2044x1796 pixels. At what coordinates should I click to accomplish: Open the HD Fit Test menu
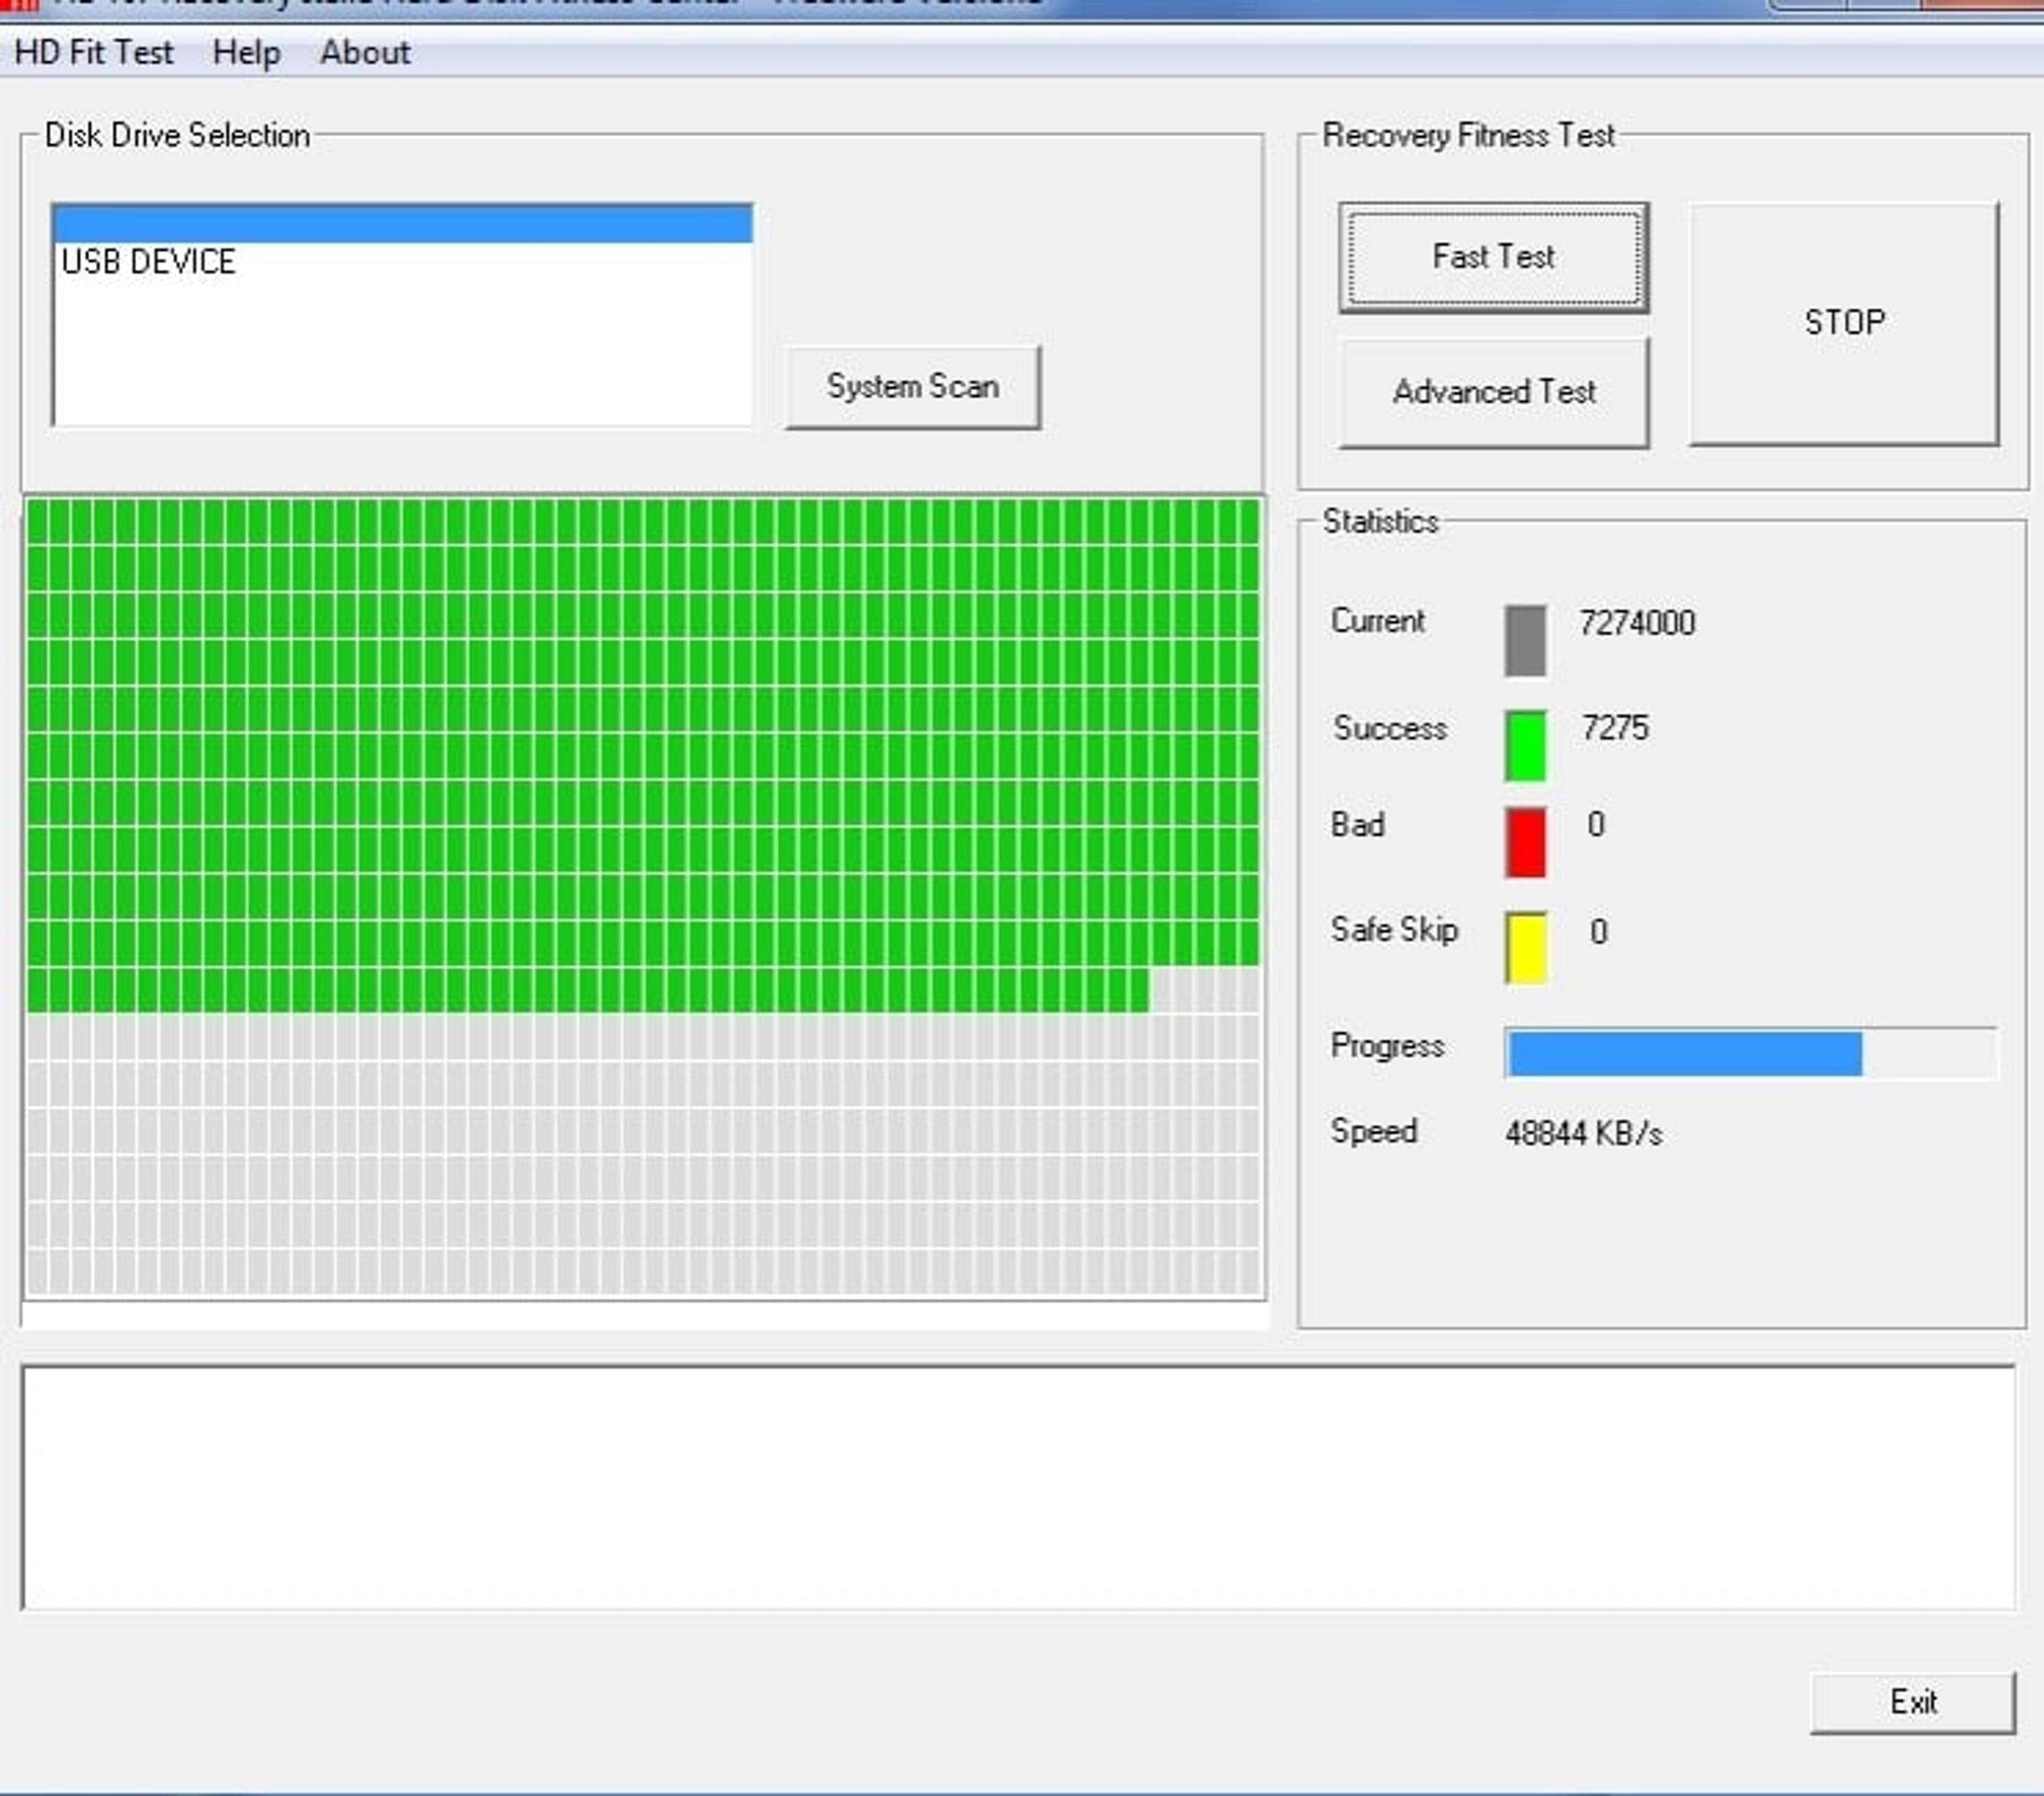click(x=94, y=52)
